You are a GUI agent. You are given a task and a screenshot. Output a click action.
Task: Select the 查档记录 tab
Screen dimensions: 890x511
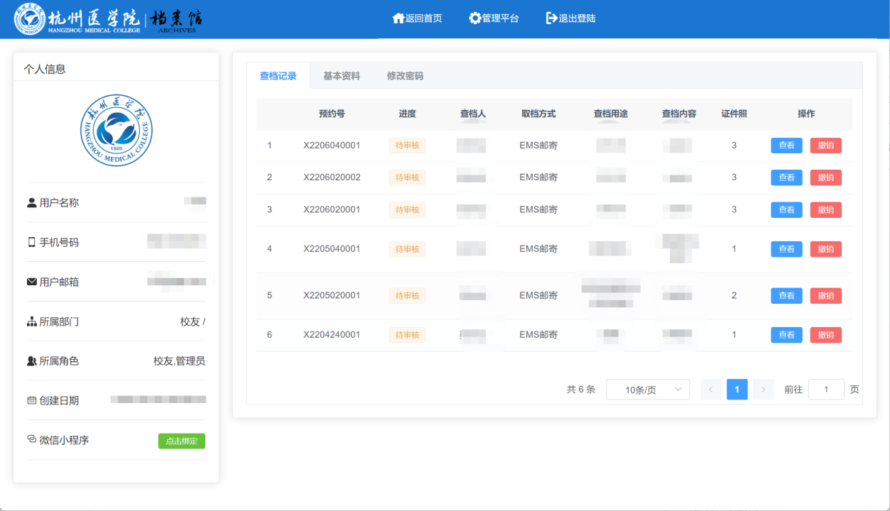click(x=278, y=76)
